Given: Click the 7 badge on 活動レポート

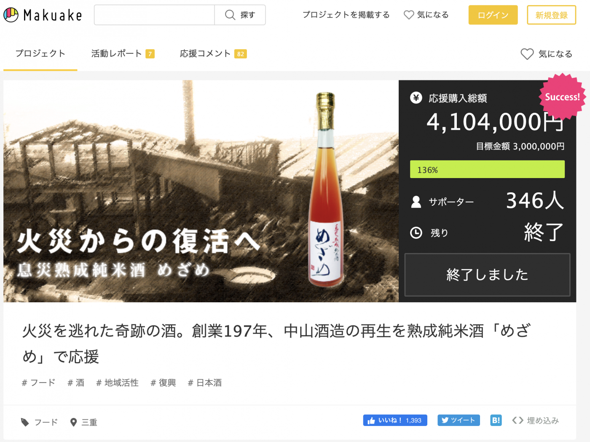Looking at the screenshot, I should click(x=150, y=54).
